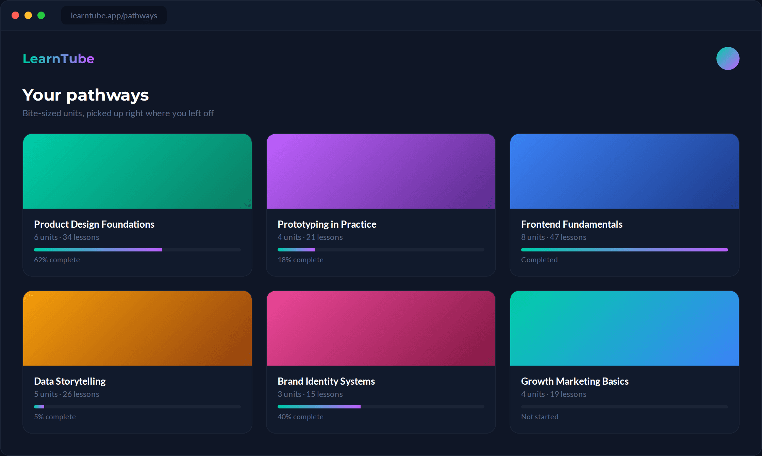Open the Data Storytelling thumbnail
The image size is (762, 456).
137,328
